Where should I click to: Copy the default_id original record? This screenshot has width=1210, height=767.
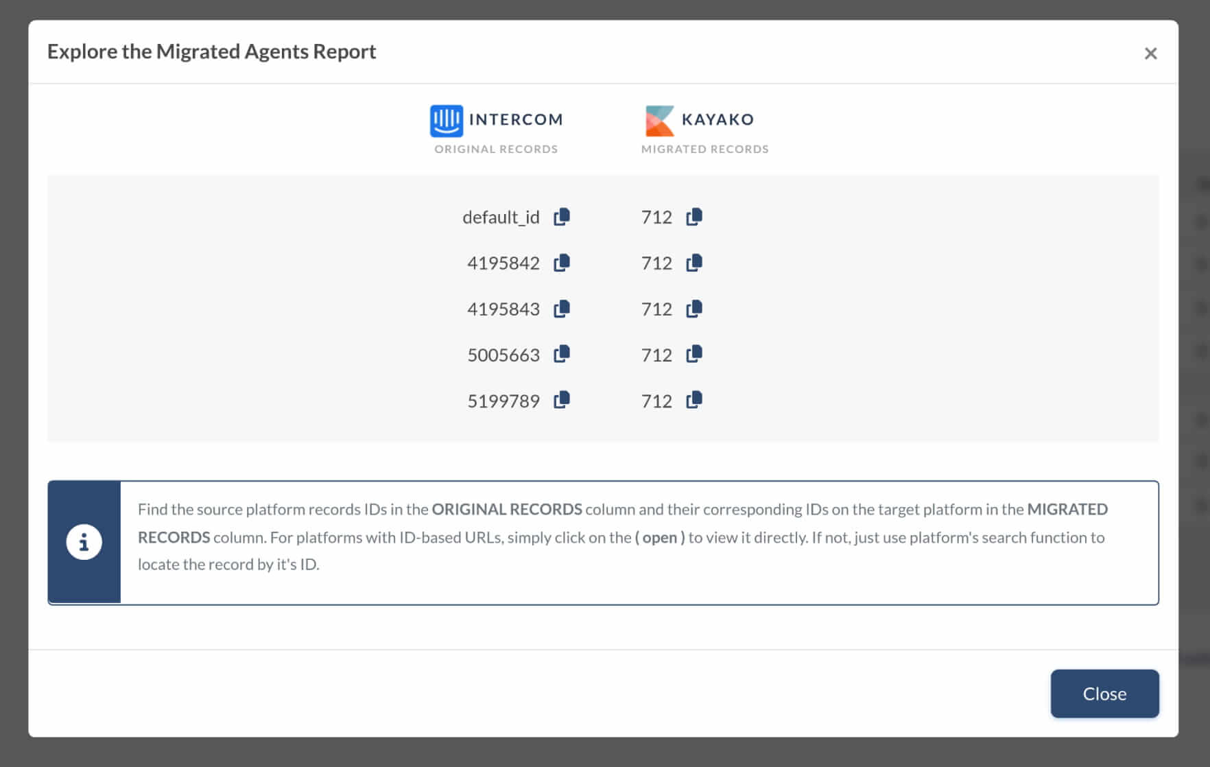pos(562,217)
